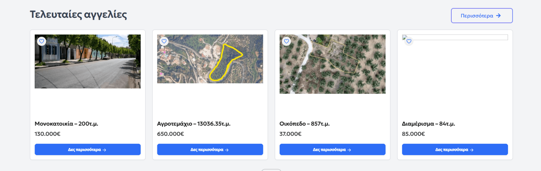Click Δες περισσότερα for the Μονοκατοικία

(x=87, y=149)
